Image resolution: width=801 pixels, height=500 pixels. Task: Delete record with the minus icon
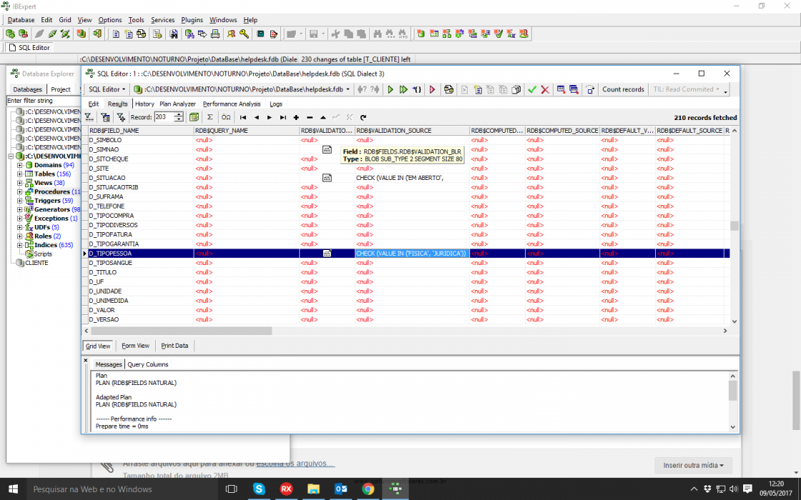[x=310, y=117]
